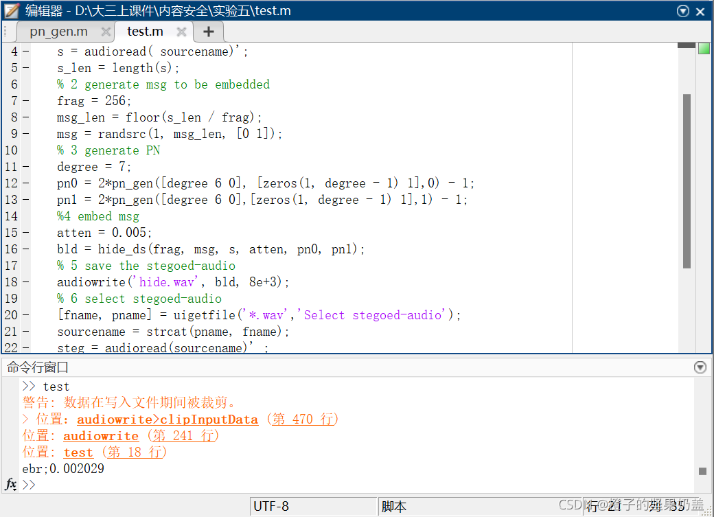Open audiowrite>clipInputData warning link

coord(168,419)
